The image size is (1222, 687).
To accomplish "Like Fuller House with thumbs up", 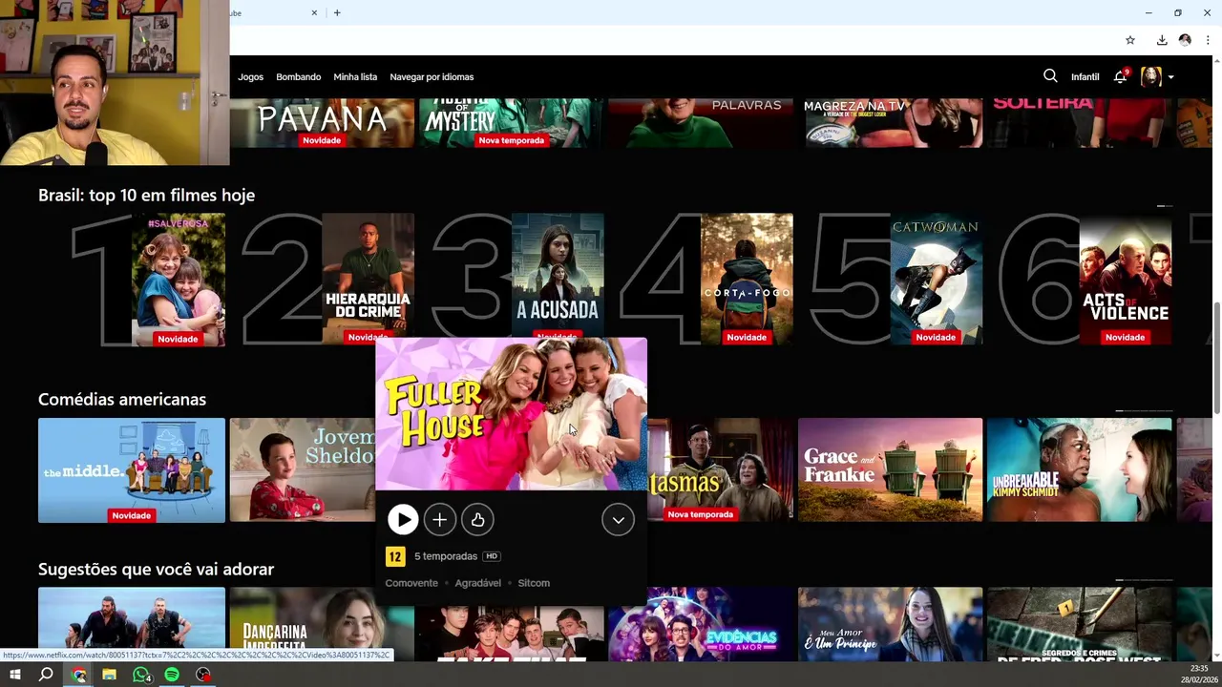I will (x=477, y=520).
